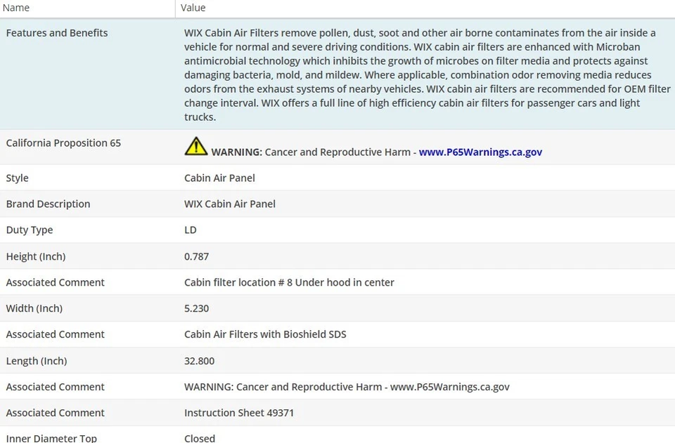The image size is (675, 443).
Task: Select the Duty Type value LD
Action: 191,230
